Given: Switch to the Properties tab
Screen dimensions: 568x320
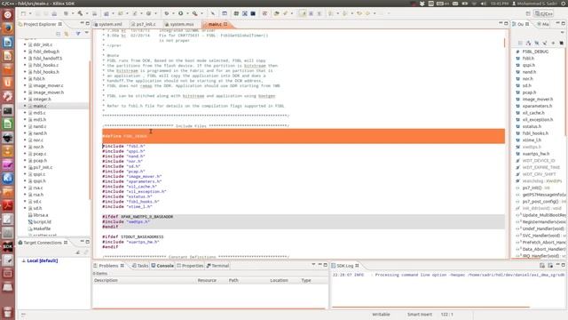Looking at the screenshot, I should click(190, 266).
